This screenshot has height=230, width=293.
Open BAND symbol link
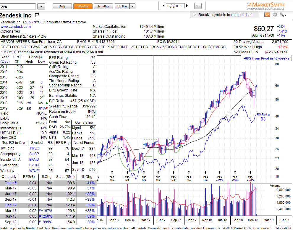(34, 160)
